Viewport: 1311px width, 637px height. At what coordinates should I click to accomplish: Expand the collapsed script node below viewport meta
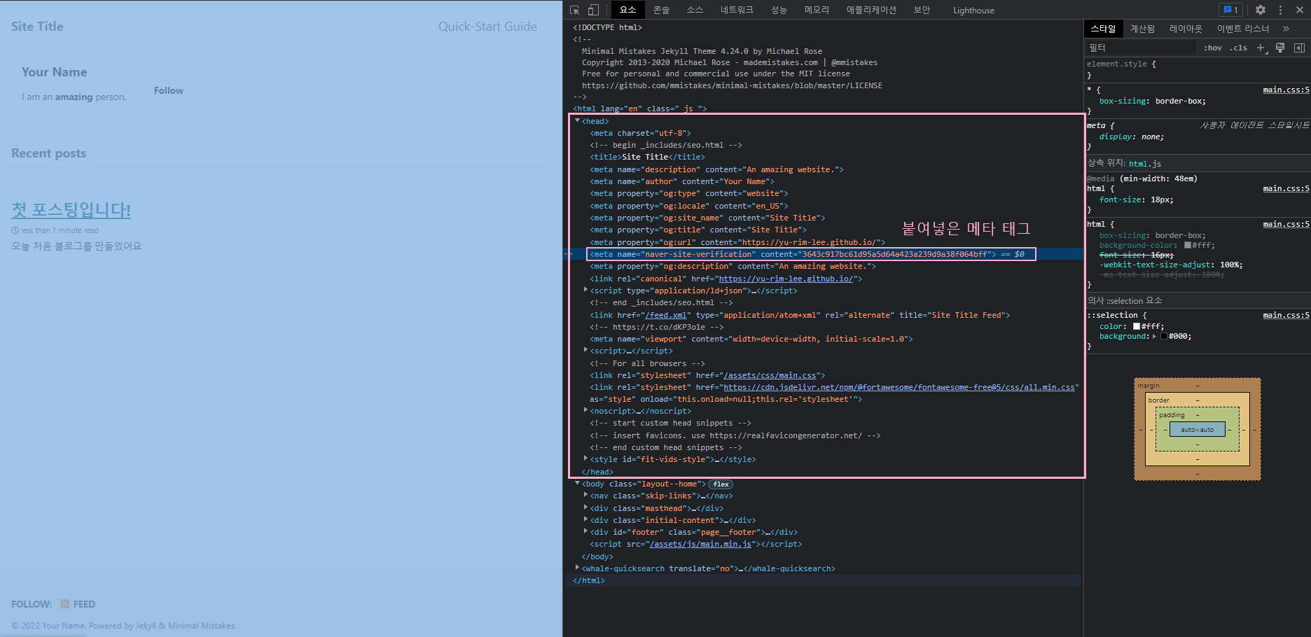[585, 351]
